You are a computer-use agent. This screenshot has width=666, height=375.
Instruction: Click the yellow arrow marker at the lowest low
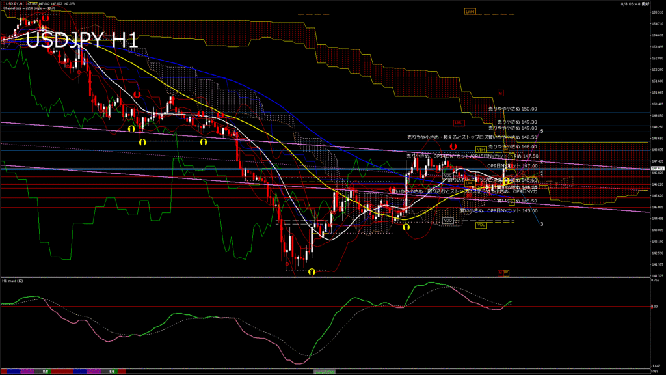(x=312, y=271)
